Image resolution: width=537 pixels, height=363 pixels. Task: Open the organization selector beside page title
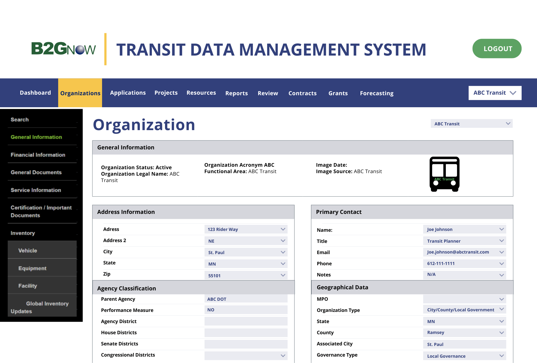[x=471, y=123]
